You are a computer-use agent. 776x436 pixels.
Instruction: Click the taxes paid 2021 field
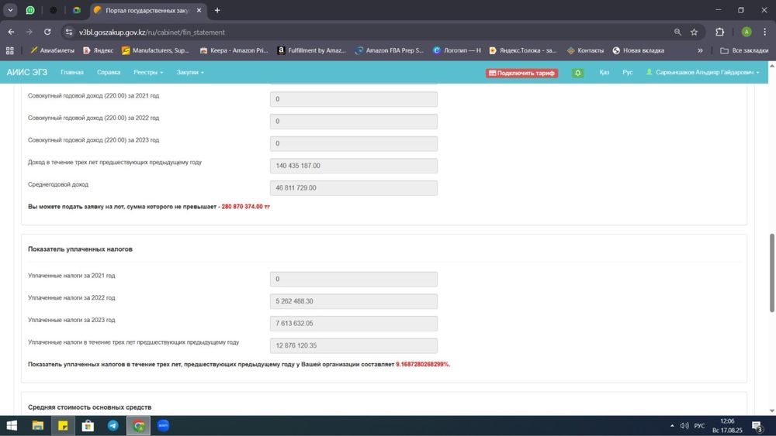pos(353,279)
